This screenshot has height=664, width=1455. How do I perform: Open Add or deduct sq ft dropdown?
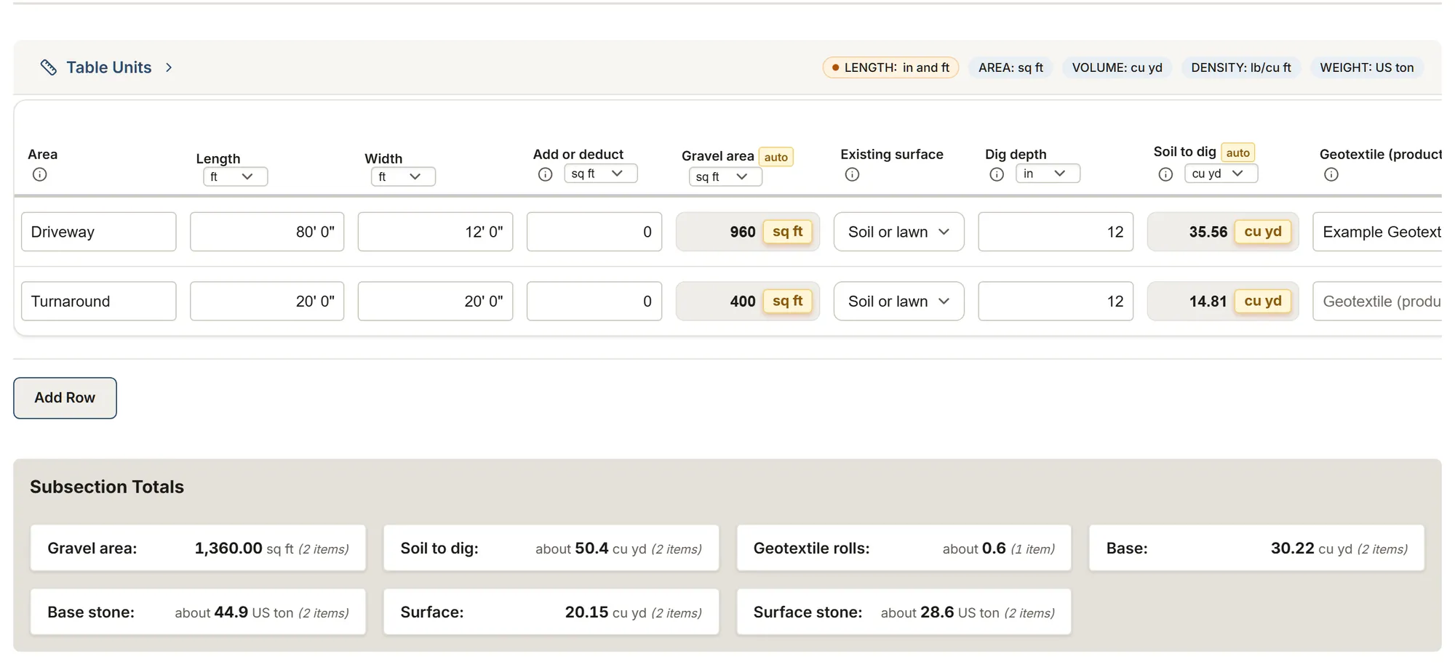(601, 174)
